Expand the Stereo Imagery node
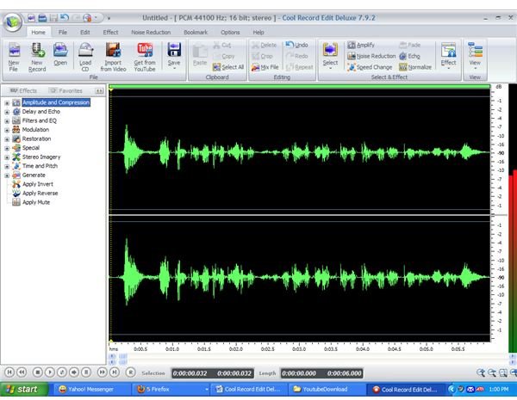 point(7,157)
